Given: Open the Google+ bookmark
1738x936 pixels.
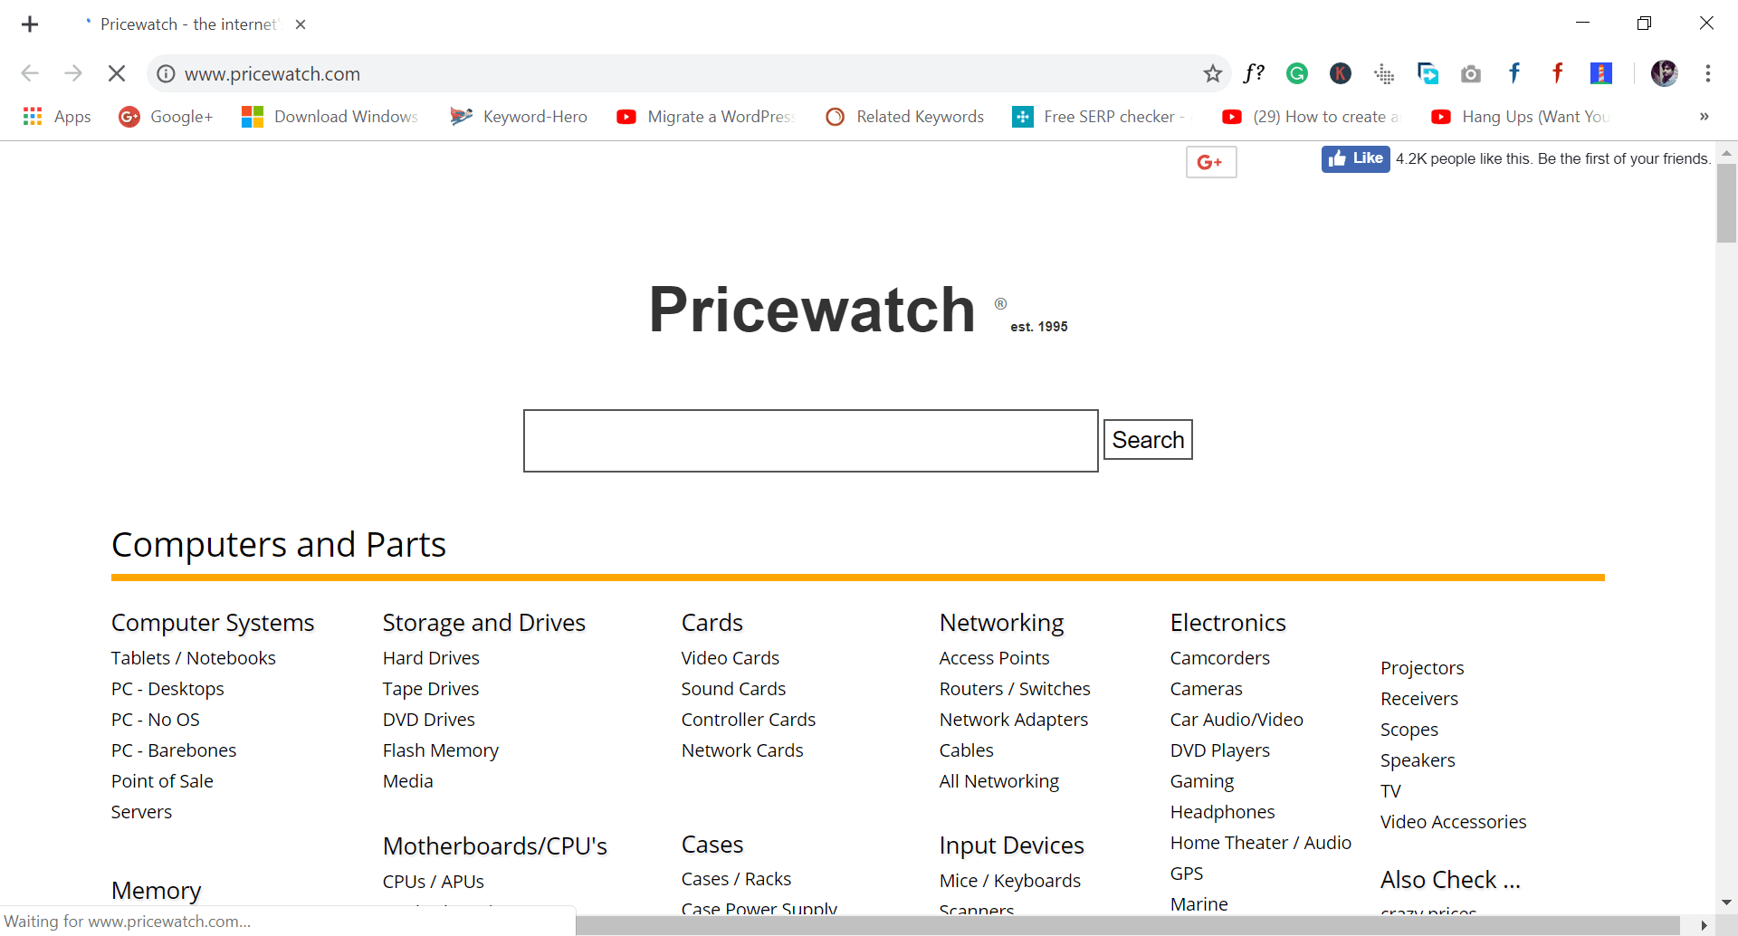Looking at the screenshot, I should tap(166, 117).
